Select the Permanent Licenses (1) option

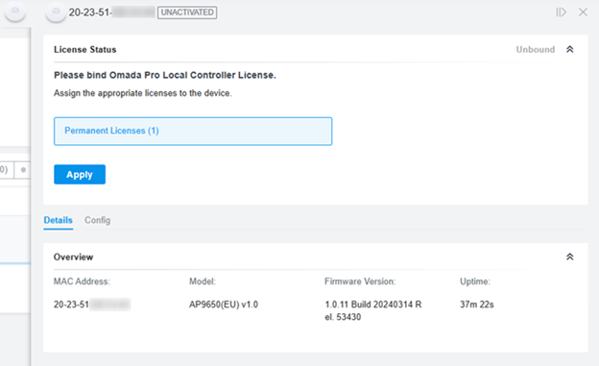(193, 132)
